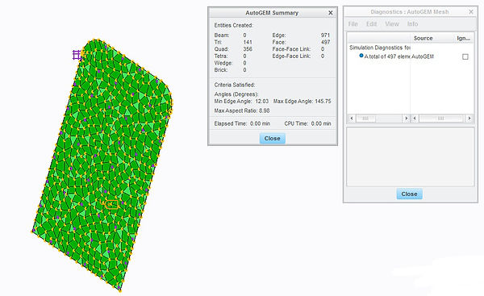This screenshot has height=296, width=484.
Task: Select the orange load symbol inside the mesh
Action: (112, 204)
